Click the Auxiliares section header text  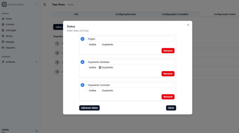(6, 57)
